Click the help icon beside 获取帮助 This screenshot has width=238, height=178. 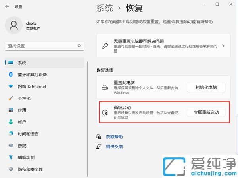99,137
